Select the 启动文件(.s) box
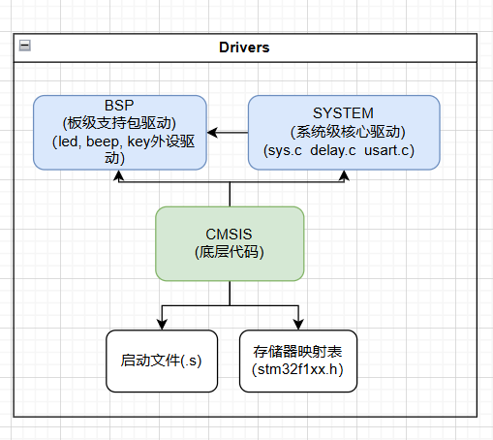This screenshot has height=440, width=493. coord(162,361)
